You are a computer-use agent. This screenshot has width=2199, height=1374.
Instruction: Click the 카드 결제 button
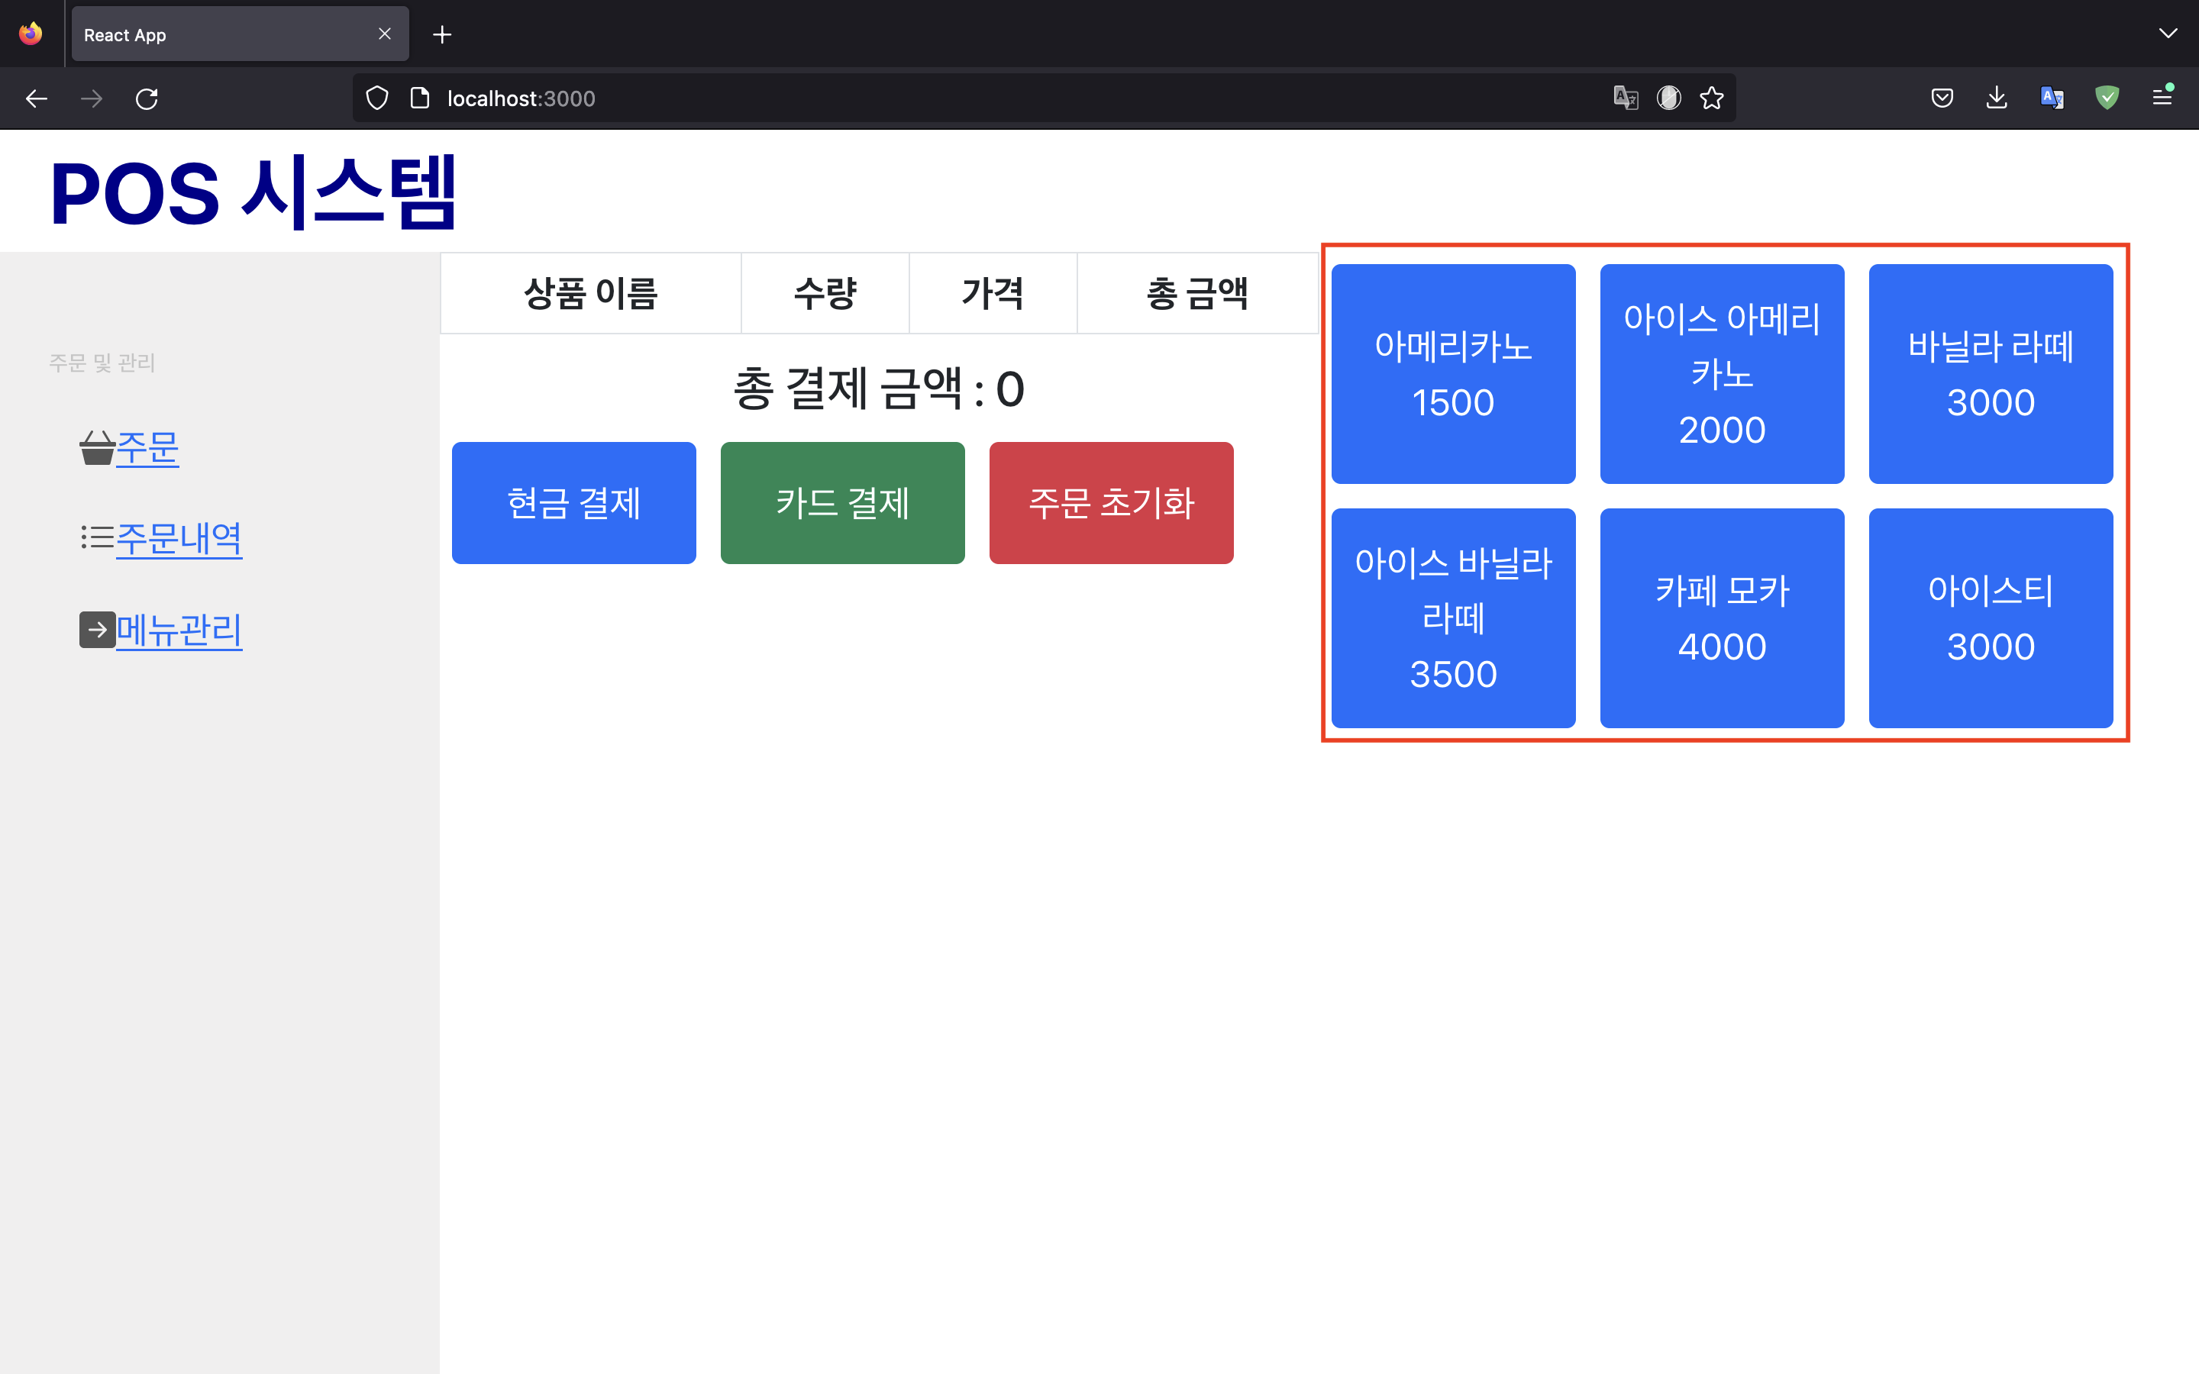pyautogui.click(x=842, y=504)
